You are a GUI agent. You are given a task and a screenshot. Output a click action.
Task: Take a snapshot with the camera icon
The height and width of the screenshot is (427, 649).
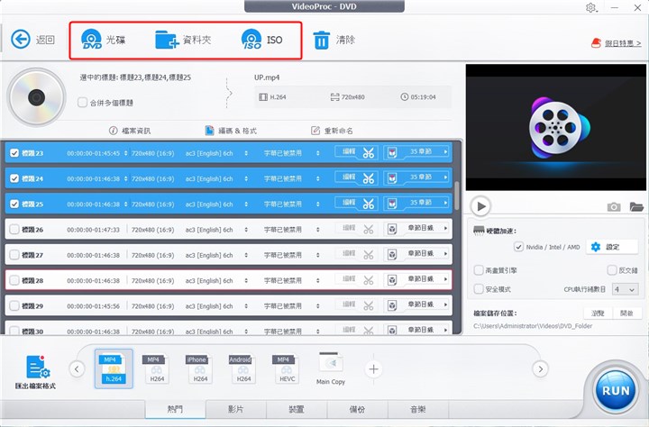coord(614,206)
